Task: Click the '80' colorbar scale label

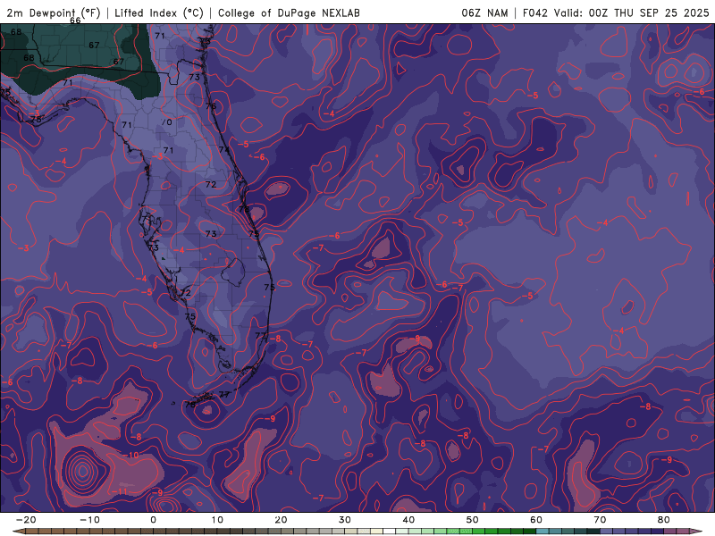Action: [664, 520]
